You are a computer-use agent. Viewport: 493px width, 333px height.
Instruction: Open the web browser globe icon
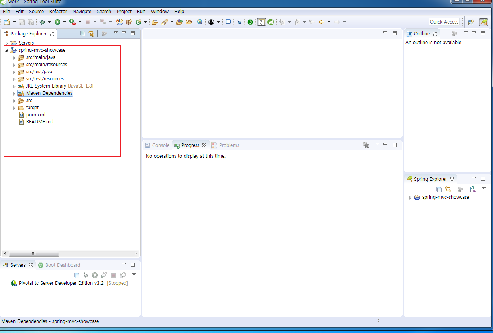pyautogui.click(x=200, y=22)
